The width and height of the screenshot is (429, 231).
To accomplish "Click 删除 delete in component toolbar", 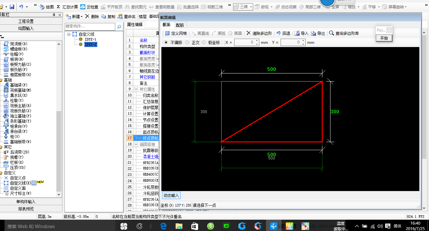I will pos(92,17).
